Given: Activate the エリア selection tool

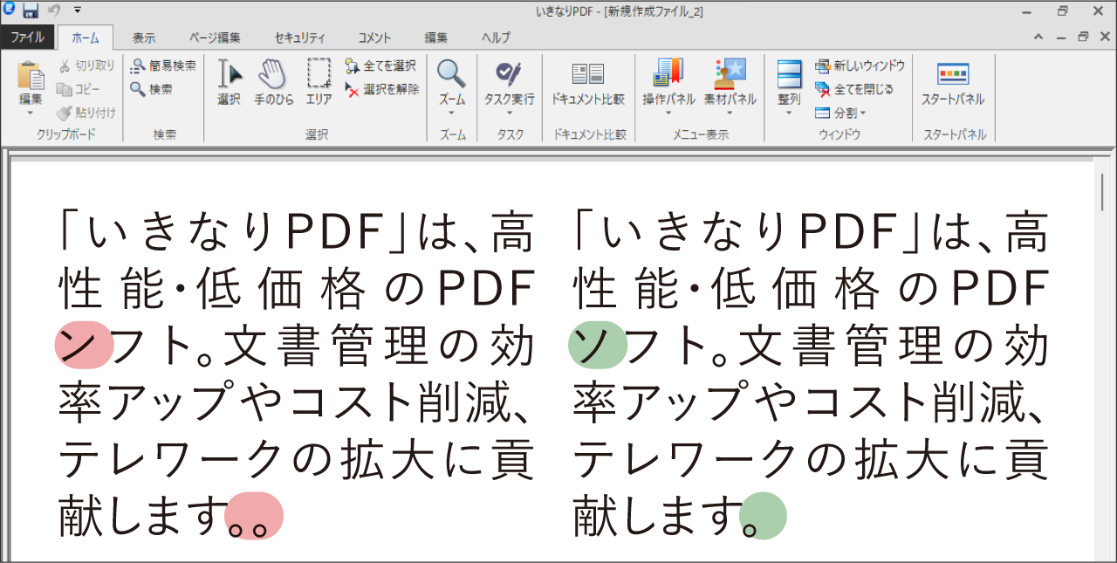Looking at the screenshot, I should pyautogui.click(x=319, y=83).
